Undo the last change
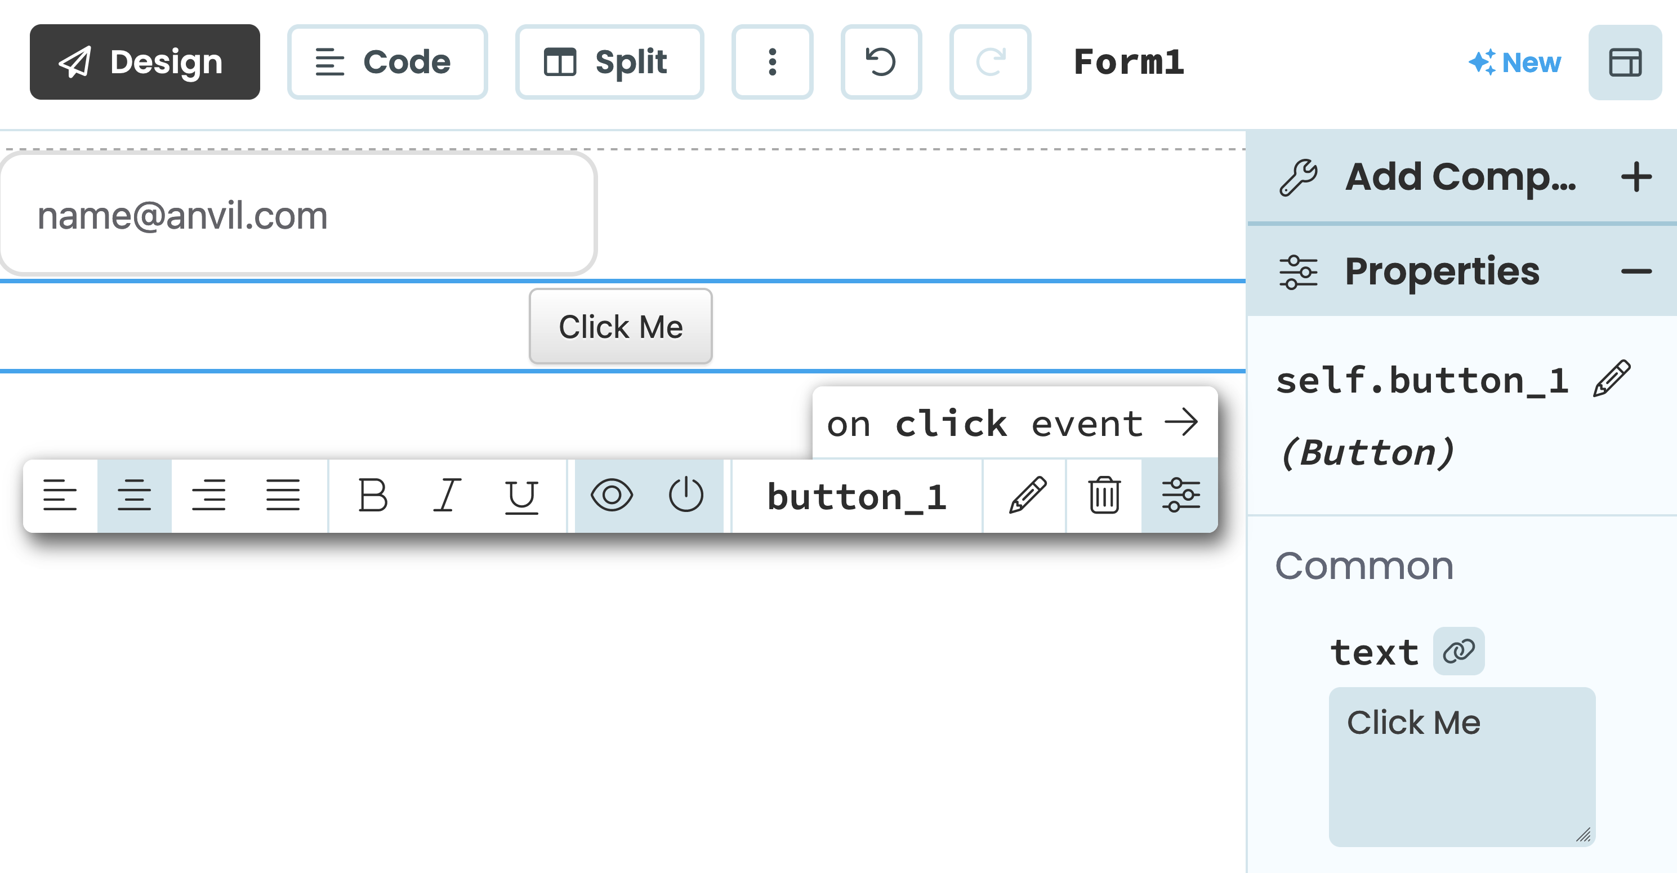This screenshot has height=873, width=1677. click(x=881, y=62)
